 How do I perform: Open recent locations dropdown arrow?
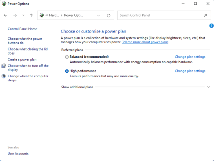coord(23,15)
